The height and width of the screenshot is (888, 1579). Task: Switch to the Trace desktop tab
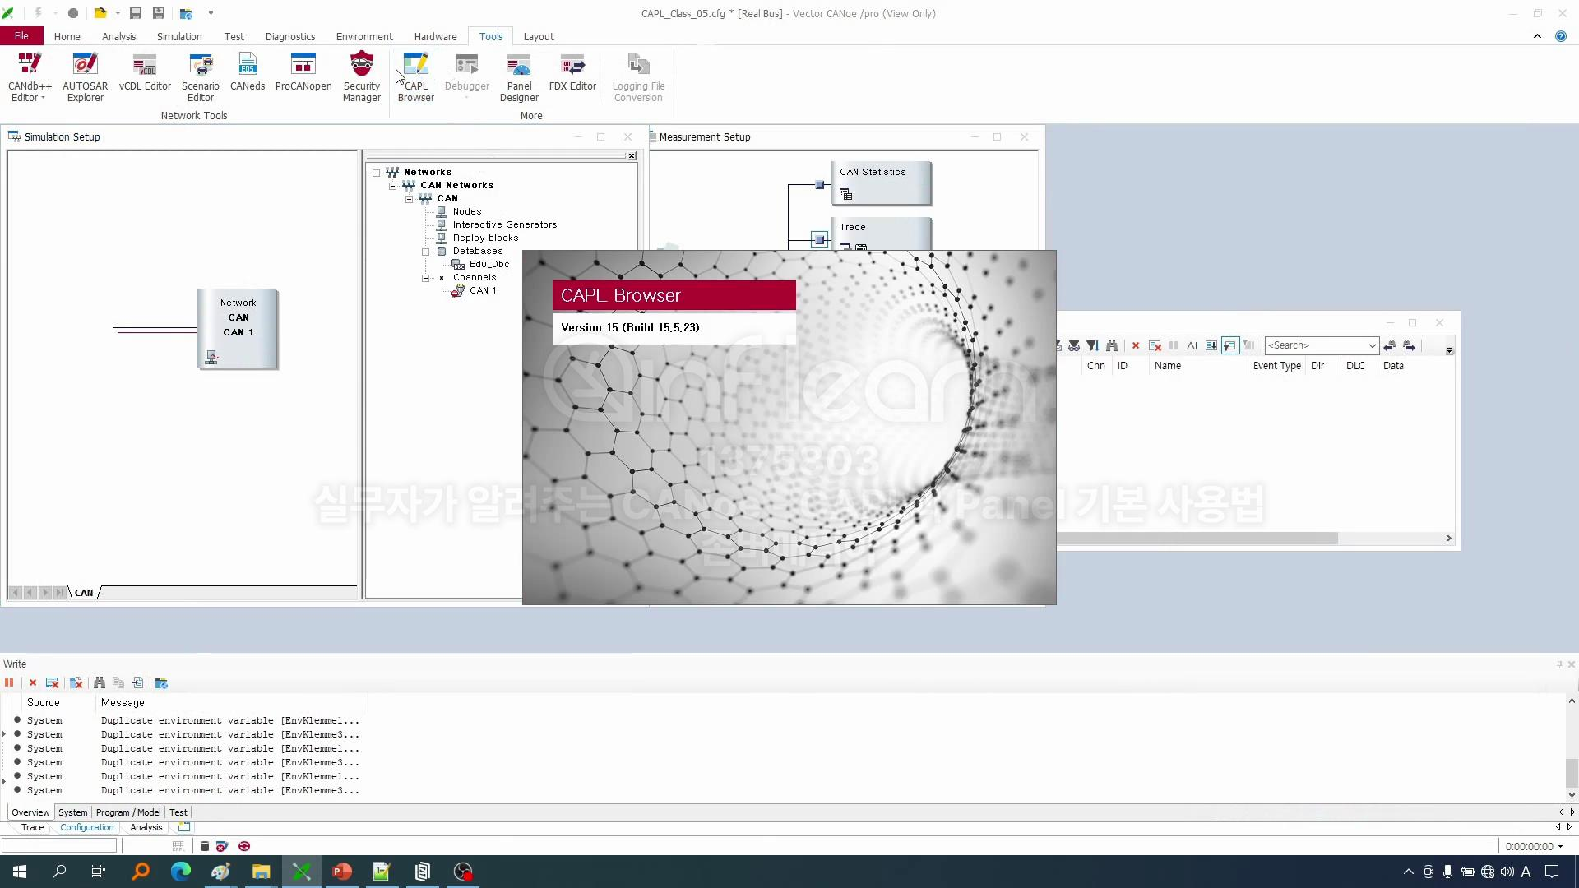pos(33,827)
